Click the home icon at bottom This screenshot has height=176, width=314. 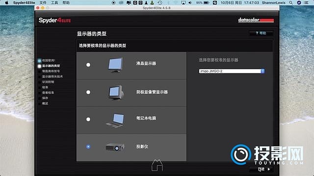(x=157, y=165)
